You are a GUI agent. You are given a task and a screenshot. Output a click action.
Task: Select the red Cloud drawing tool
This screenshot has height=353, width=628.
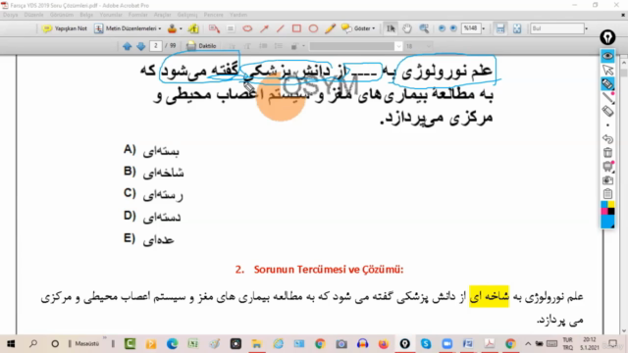247,28
